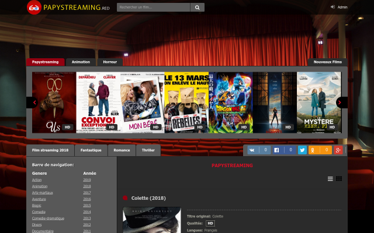Browse the Arts-martiaux genre
Viewport: 374px width, 233px height.
(43, 193)
